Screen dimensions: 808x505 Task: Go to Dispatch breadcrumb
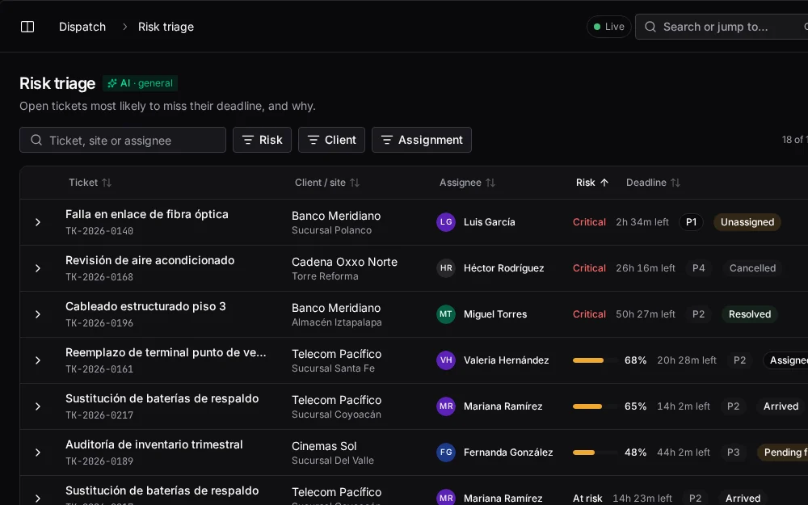click(x=82, y=27)
